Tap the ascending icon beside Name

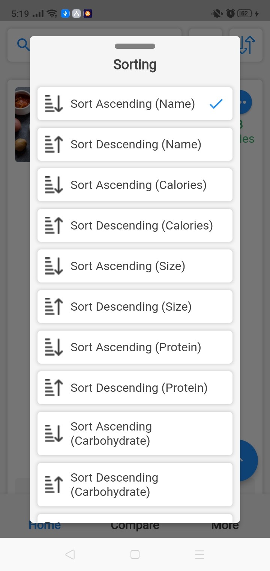coord(54,104)
